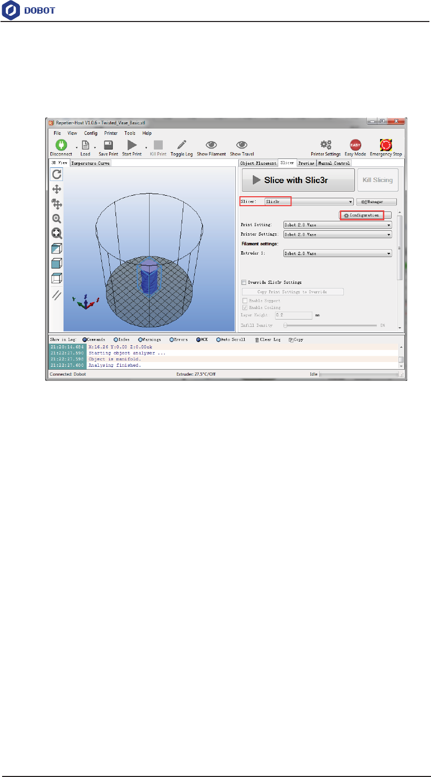
Task: Switch to top view cube icon
Action: pyautogui.click(x=57, y=278)
